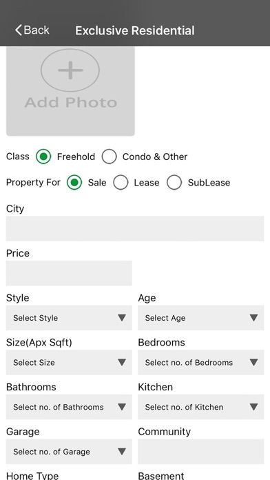
Task: Click the Select Age dropdown arrow
Action: pyautogui.click(x=253, y=318)
